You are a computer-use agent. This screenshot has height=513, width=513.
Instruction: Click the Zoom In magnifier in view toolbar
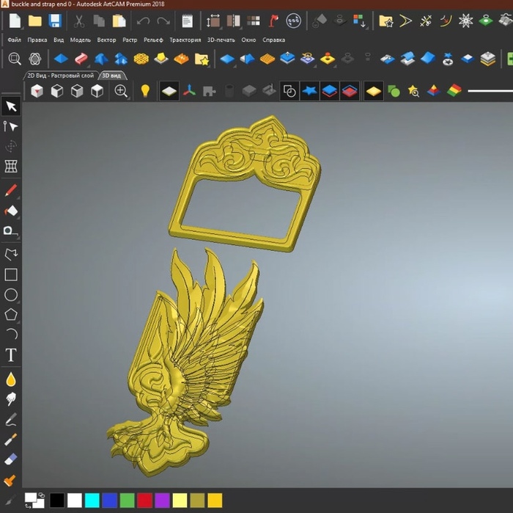pos(121,91)
